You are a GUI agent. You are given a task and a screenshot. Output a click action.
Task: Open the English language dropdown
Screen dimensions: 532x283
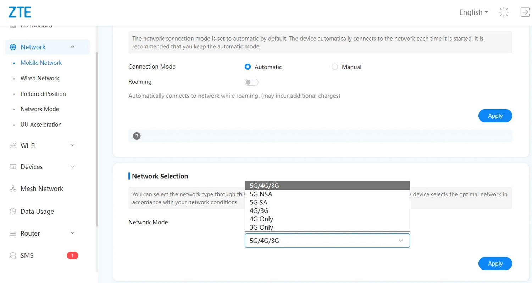[x=473, y=12]
